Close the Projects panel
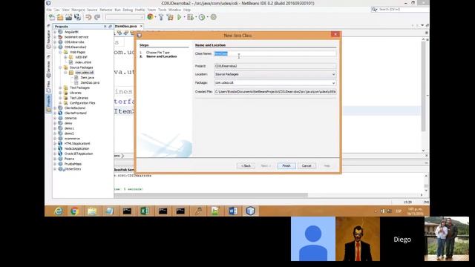Viewport: 475px width, 267px height. click(105, 27)
